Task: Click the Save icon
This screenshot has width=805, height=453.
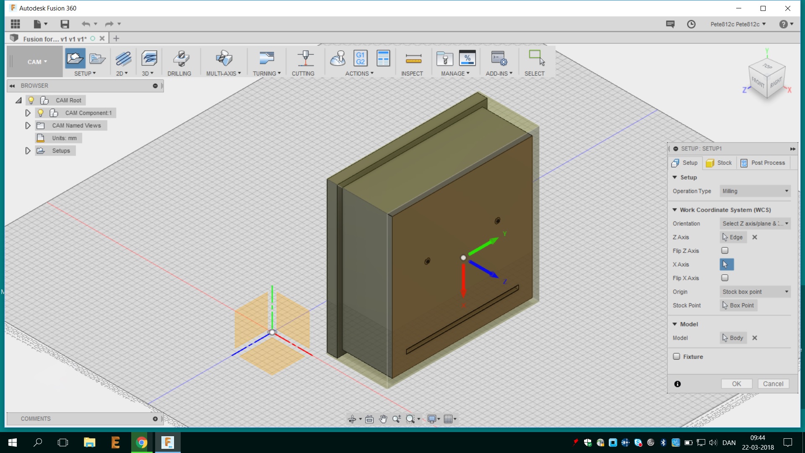Action: [65, 24]
